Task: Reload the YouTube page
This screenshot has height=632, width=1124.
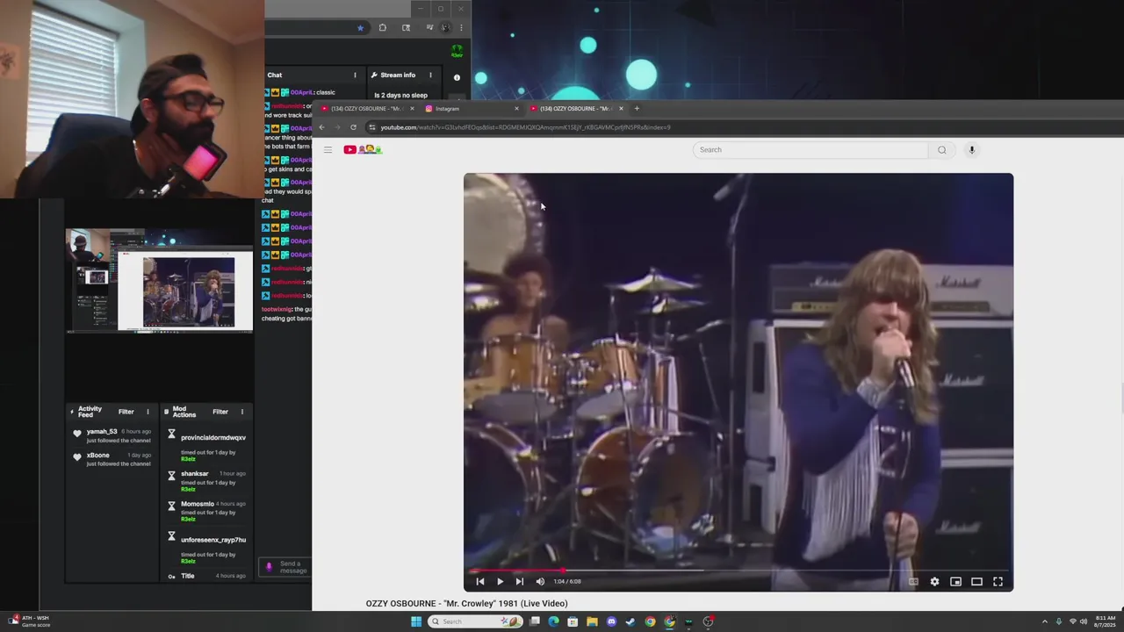Action: 353,127
